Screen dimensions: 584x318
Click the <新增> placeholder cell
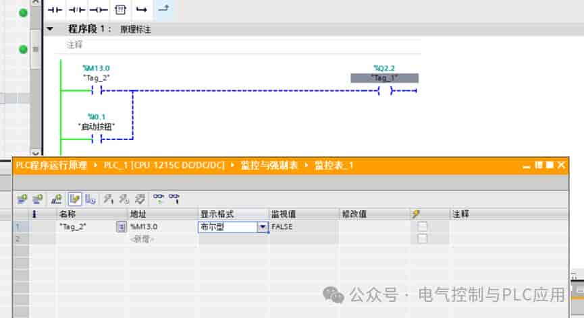(163, 239)
